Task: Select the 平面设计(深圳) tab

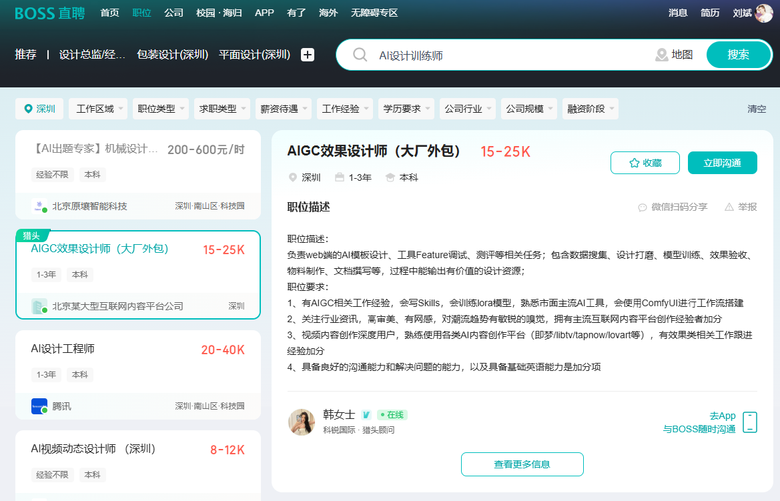Action: pyautogui.click(x=255, y=55)
